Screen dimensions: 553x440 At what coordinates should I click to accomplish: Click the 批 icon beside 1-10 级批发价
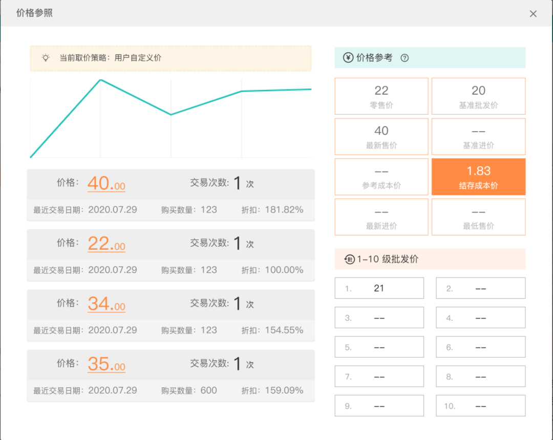tap(350, 259)
